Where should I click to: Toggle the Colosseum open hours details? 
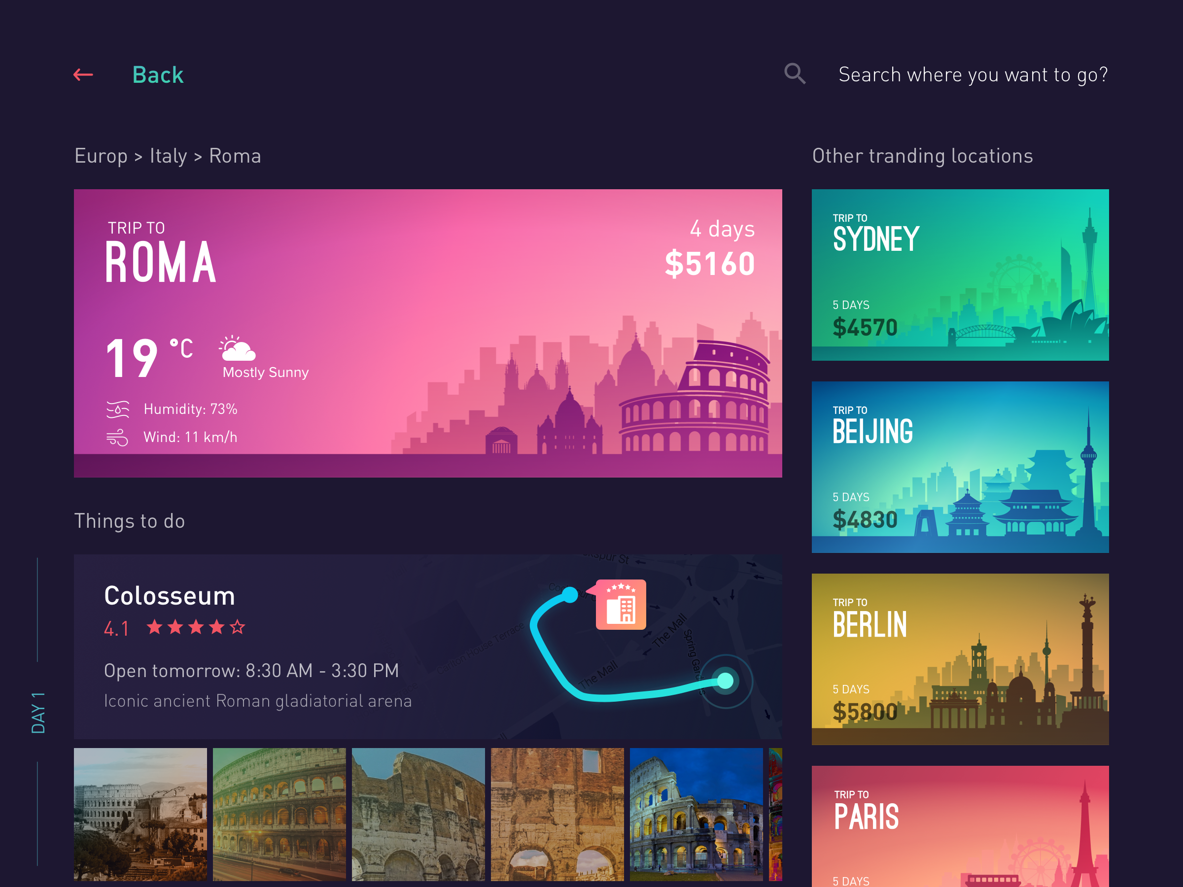(x=252, y=670)
